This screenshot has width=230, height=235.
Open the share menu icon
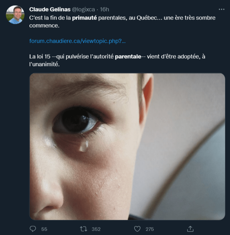point(190,229)
